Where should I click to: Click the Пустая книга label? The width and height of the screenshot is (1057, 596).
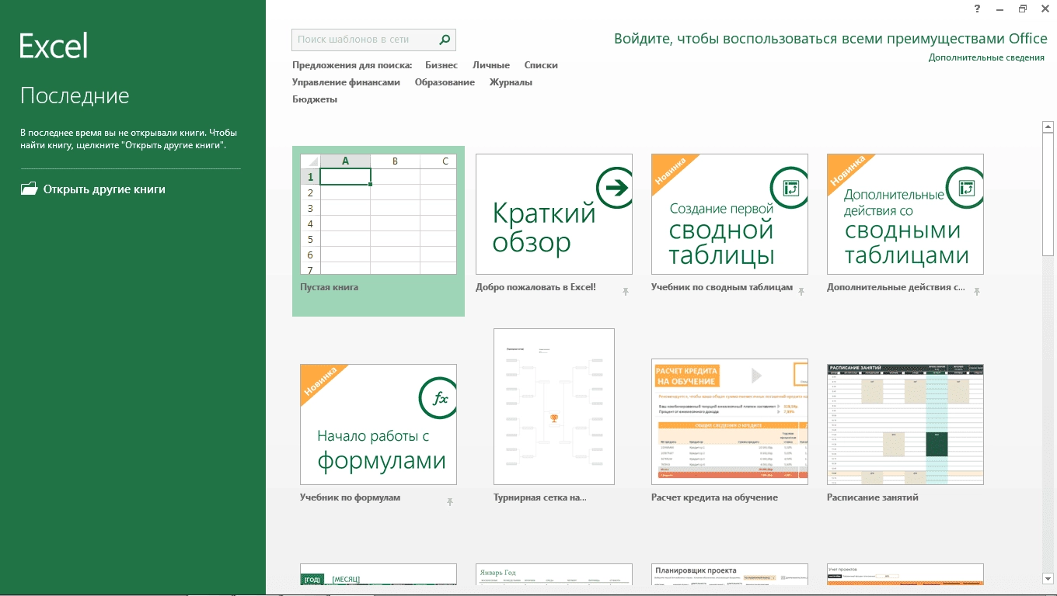(x=329, y=287)
